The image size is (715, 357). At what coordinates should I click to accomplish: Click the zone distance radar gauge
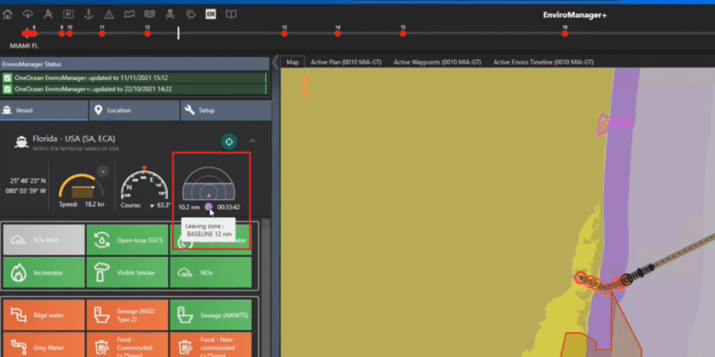pyautogui.click(x=209, y=184)
